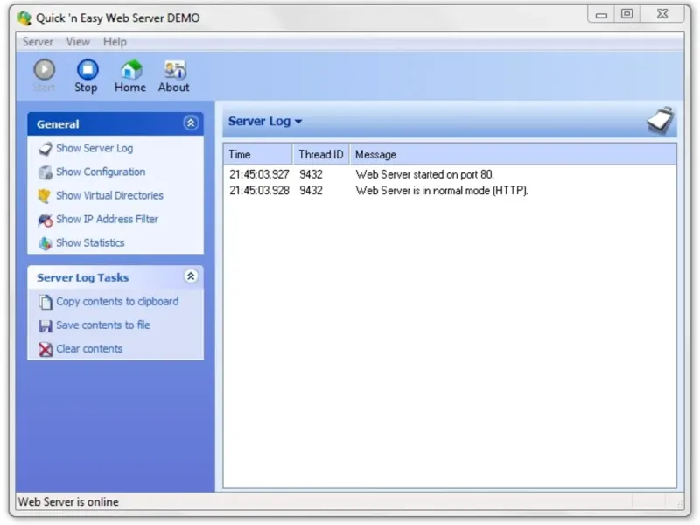
Task: Click the Show Configuration link
Action: click(101, 171)
